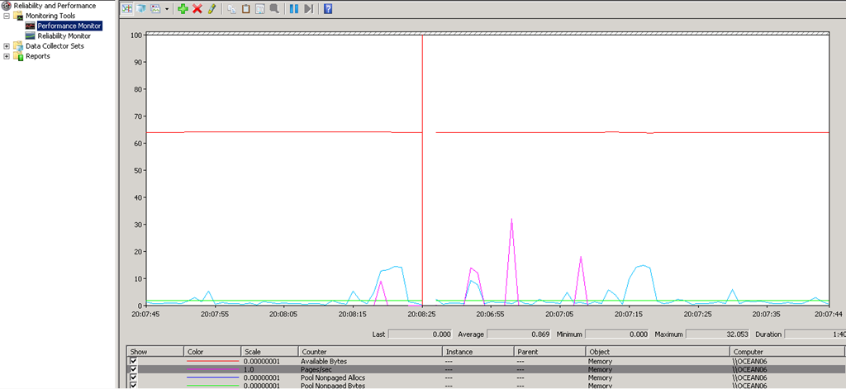The height and width of the screenshot is (389, 846).
Task: Toggle Show checkbox for Pool Nonpaged Allocs
Action: click(x=133, y=377)
